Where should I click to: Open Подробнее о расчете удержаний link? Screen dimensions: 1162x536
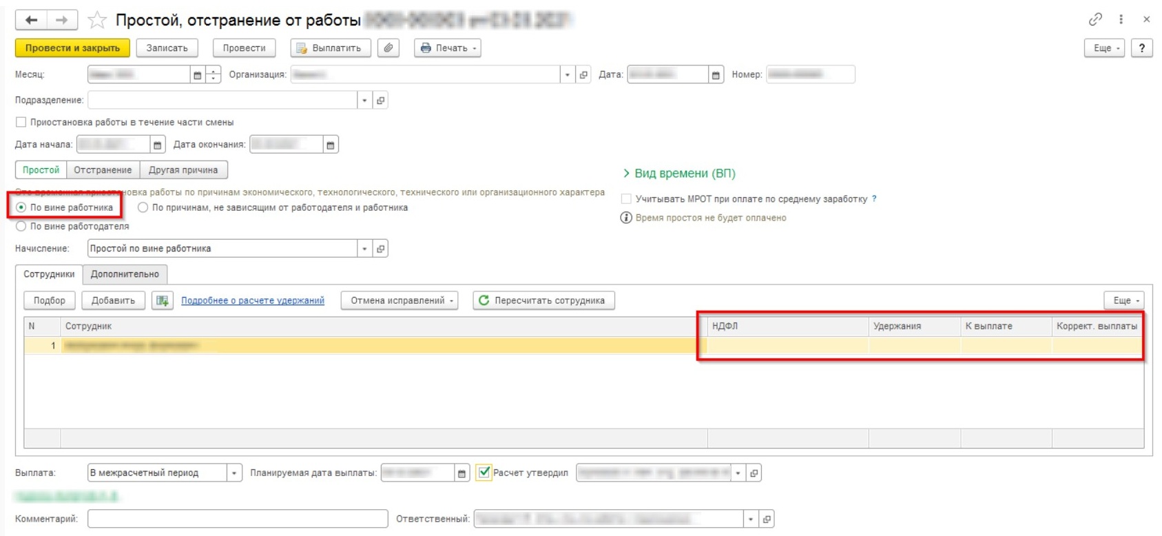point(253,300)
